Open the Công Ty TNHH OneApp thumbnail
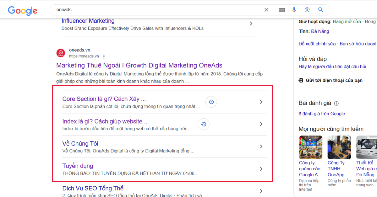Image resolution: width=377 pixels, height=197 pixels. (339, 147)
